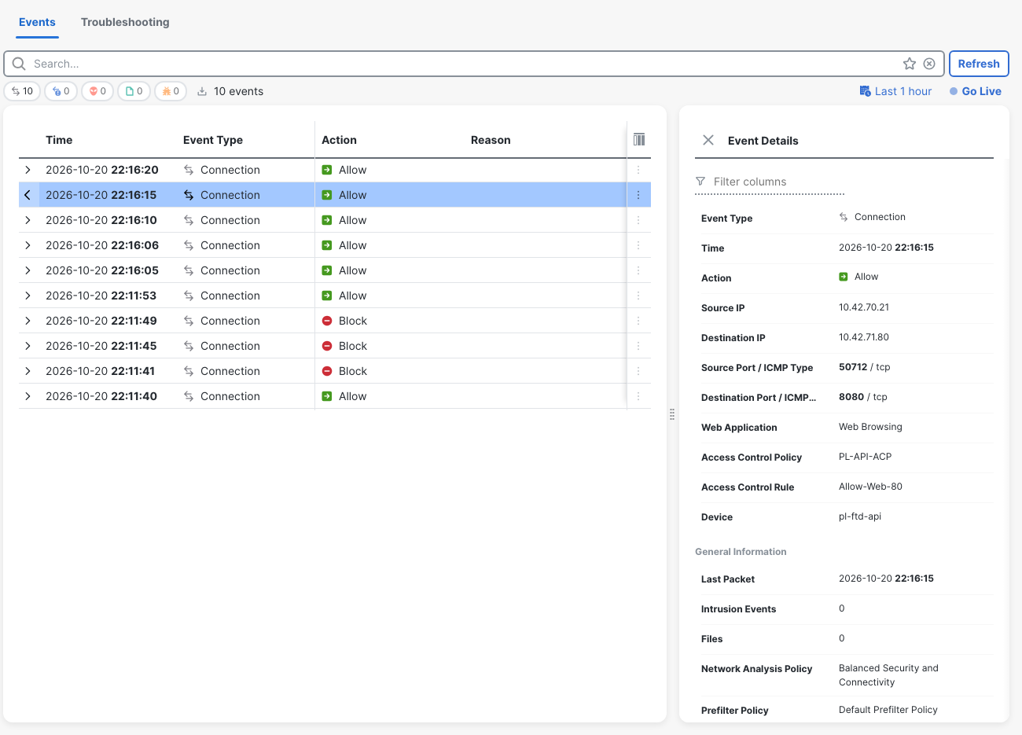Click the Refresh button
The image size is (1022, 735).
point(979,64)
